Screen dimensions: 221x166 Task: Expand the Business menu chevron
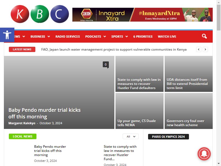(x=49, y=37)
